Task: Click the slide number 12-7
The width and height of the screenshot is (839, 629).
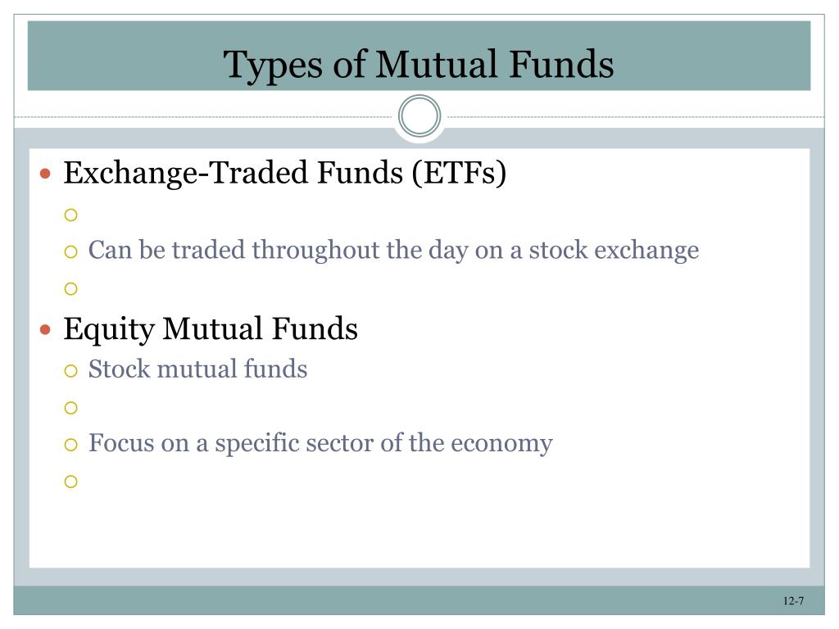Action: click(x=793, y=600)
